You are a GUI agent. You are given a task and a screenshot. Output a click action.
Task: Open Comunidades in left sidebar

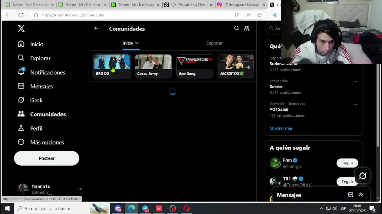click(x=41, y=114)
